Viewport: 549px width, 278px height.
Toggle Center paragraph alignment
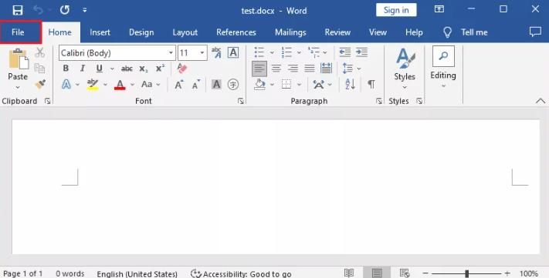(x=276, y=69)
